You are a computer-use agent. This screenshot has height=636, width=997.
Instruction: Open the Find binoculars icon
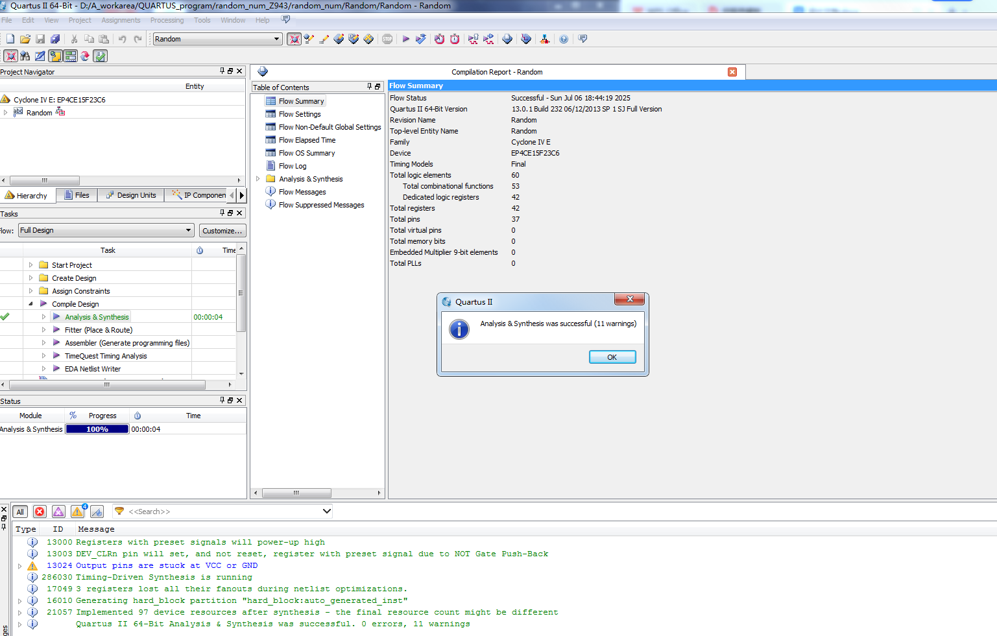coord(25,56)
